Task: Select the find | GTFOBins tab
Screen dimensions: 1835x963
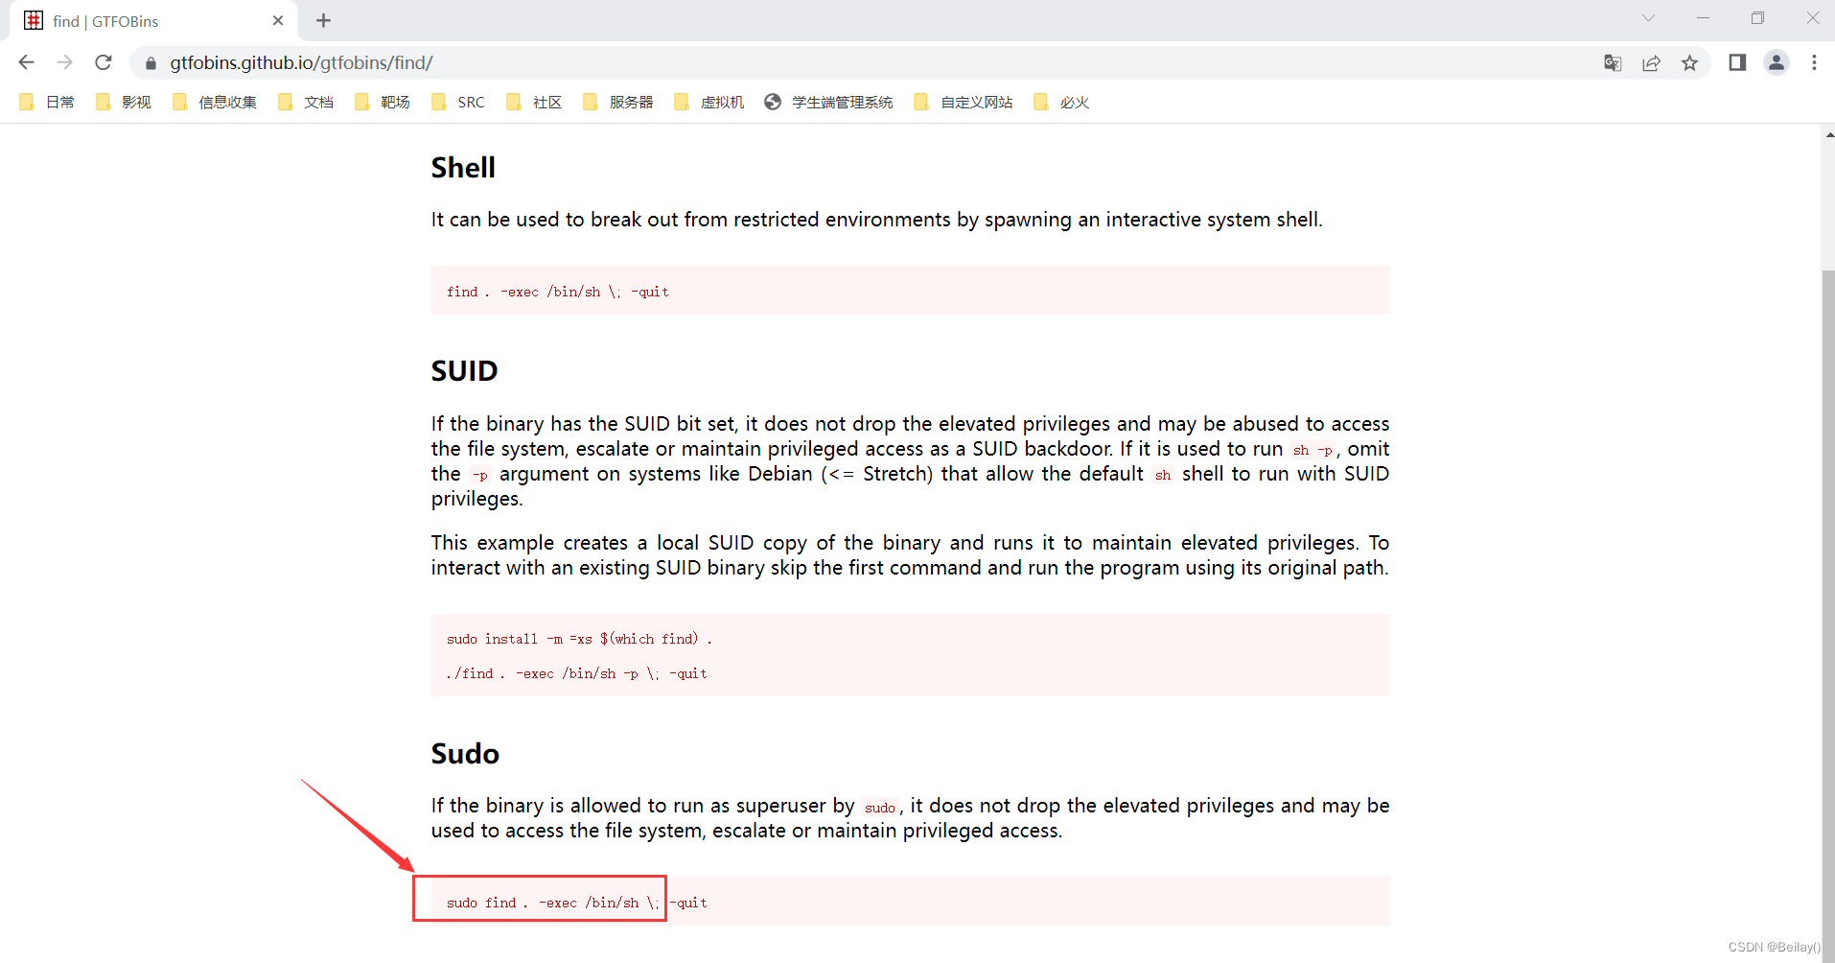Action: (x=153, y=20)
